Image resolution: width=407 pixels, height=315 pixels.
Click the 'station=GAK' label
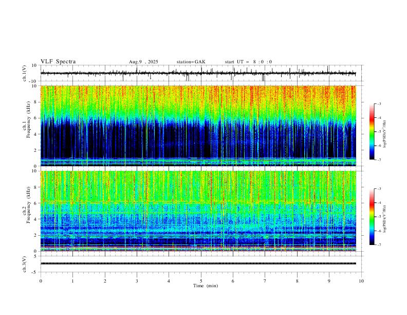tap(191, 62)
